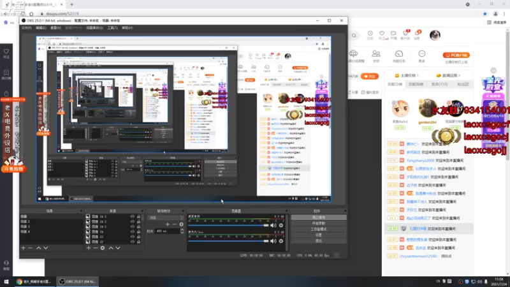Pop out the 转场特效 dock panel
The height and width of the screenshot is (287, 510).
tap(183, 211)
